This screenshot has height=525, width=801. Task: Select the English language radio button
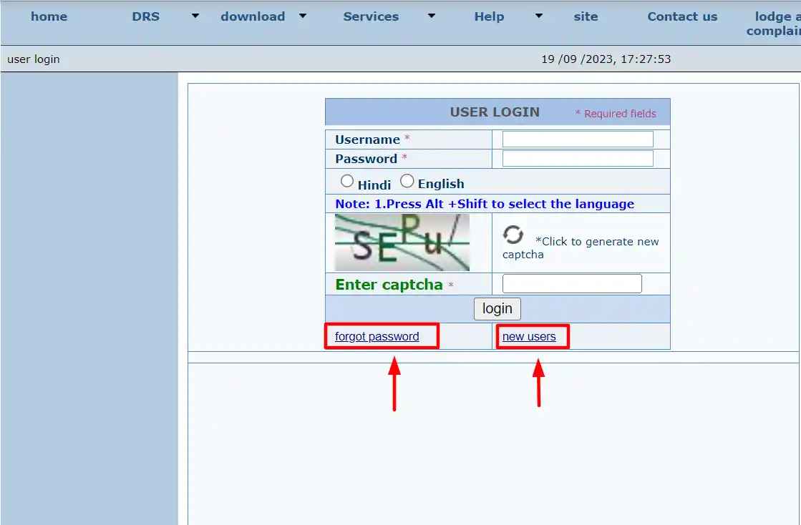[407, 182]
